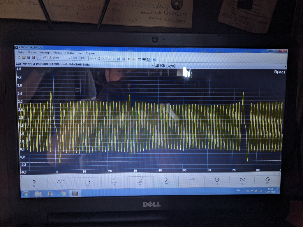Click the F2 waveform button
This screenshot has width=303, height=227.
61,183
